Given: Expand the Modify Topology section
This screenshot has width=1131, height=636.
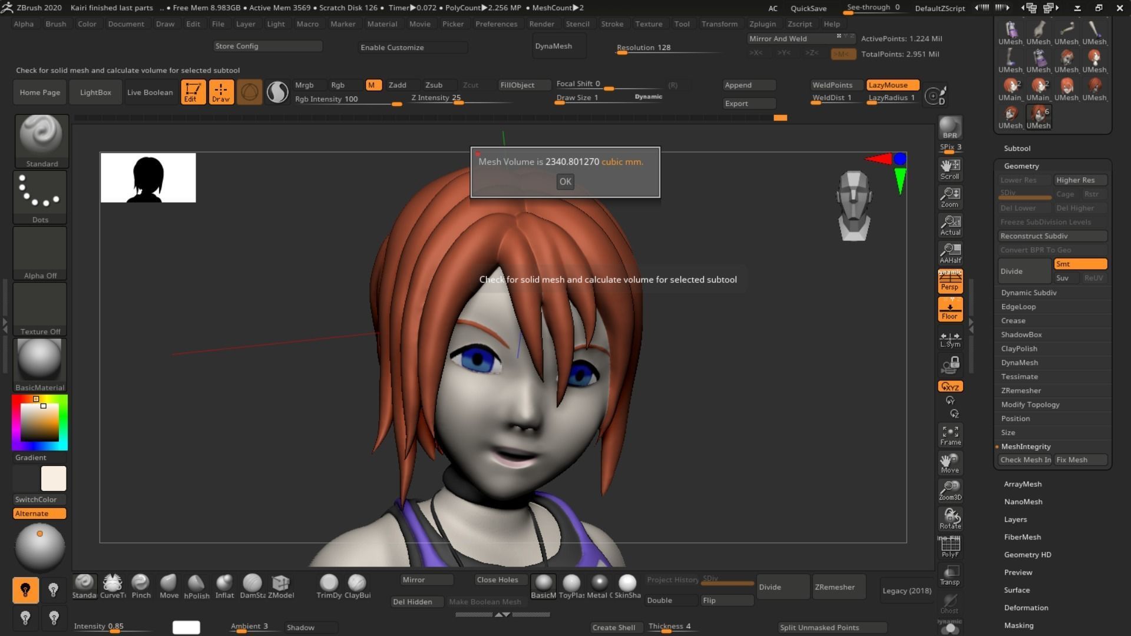Looking at the screenshot, I should tap(1030, 405).
